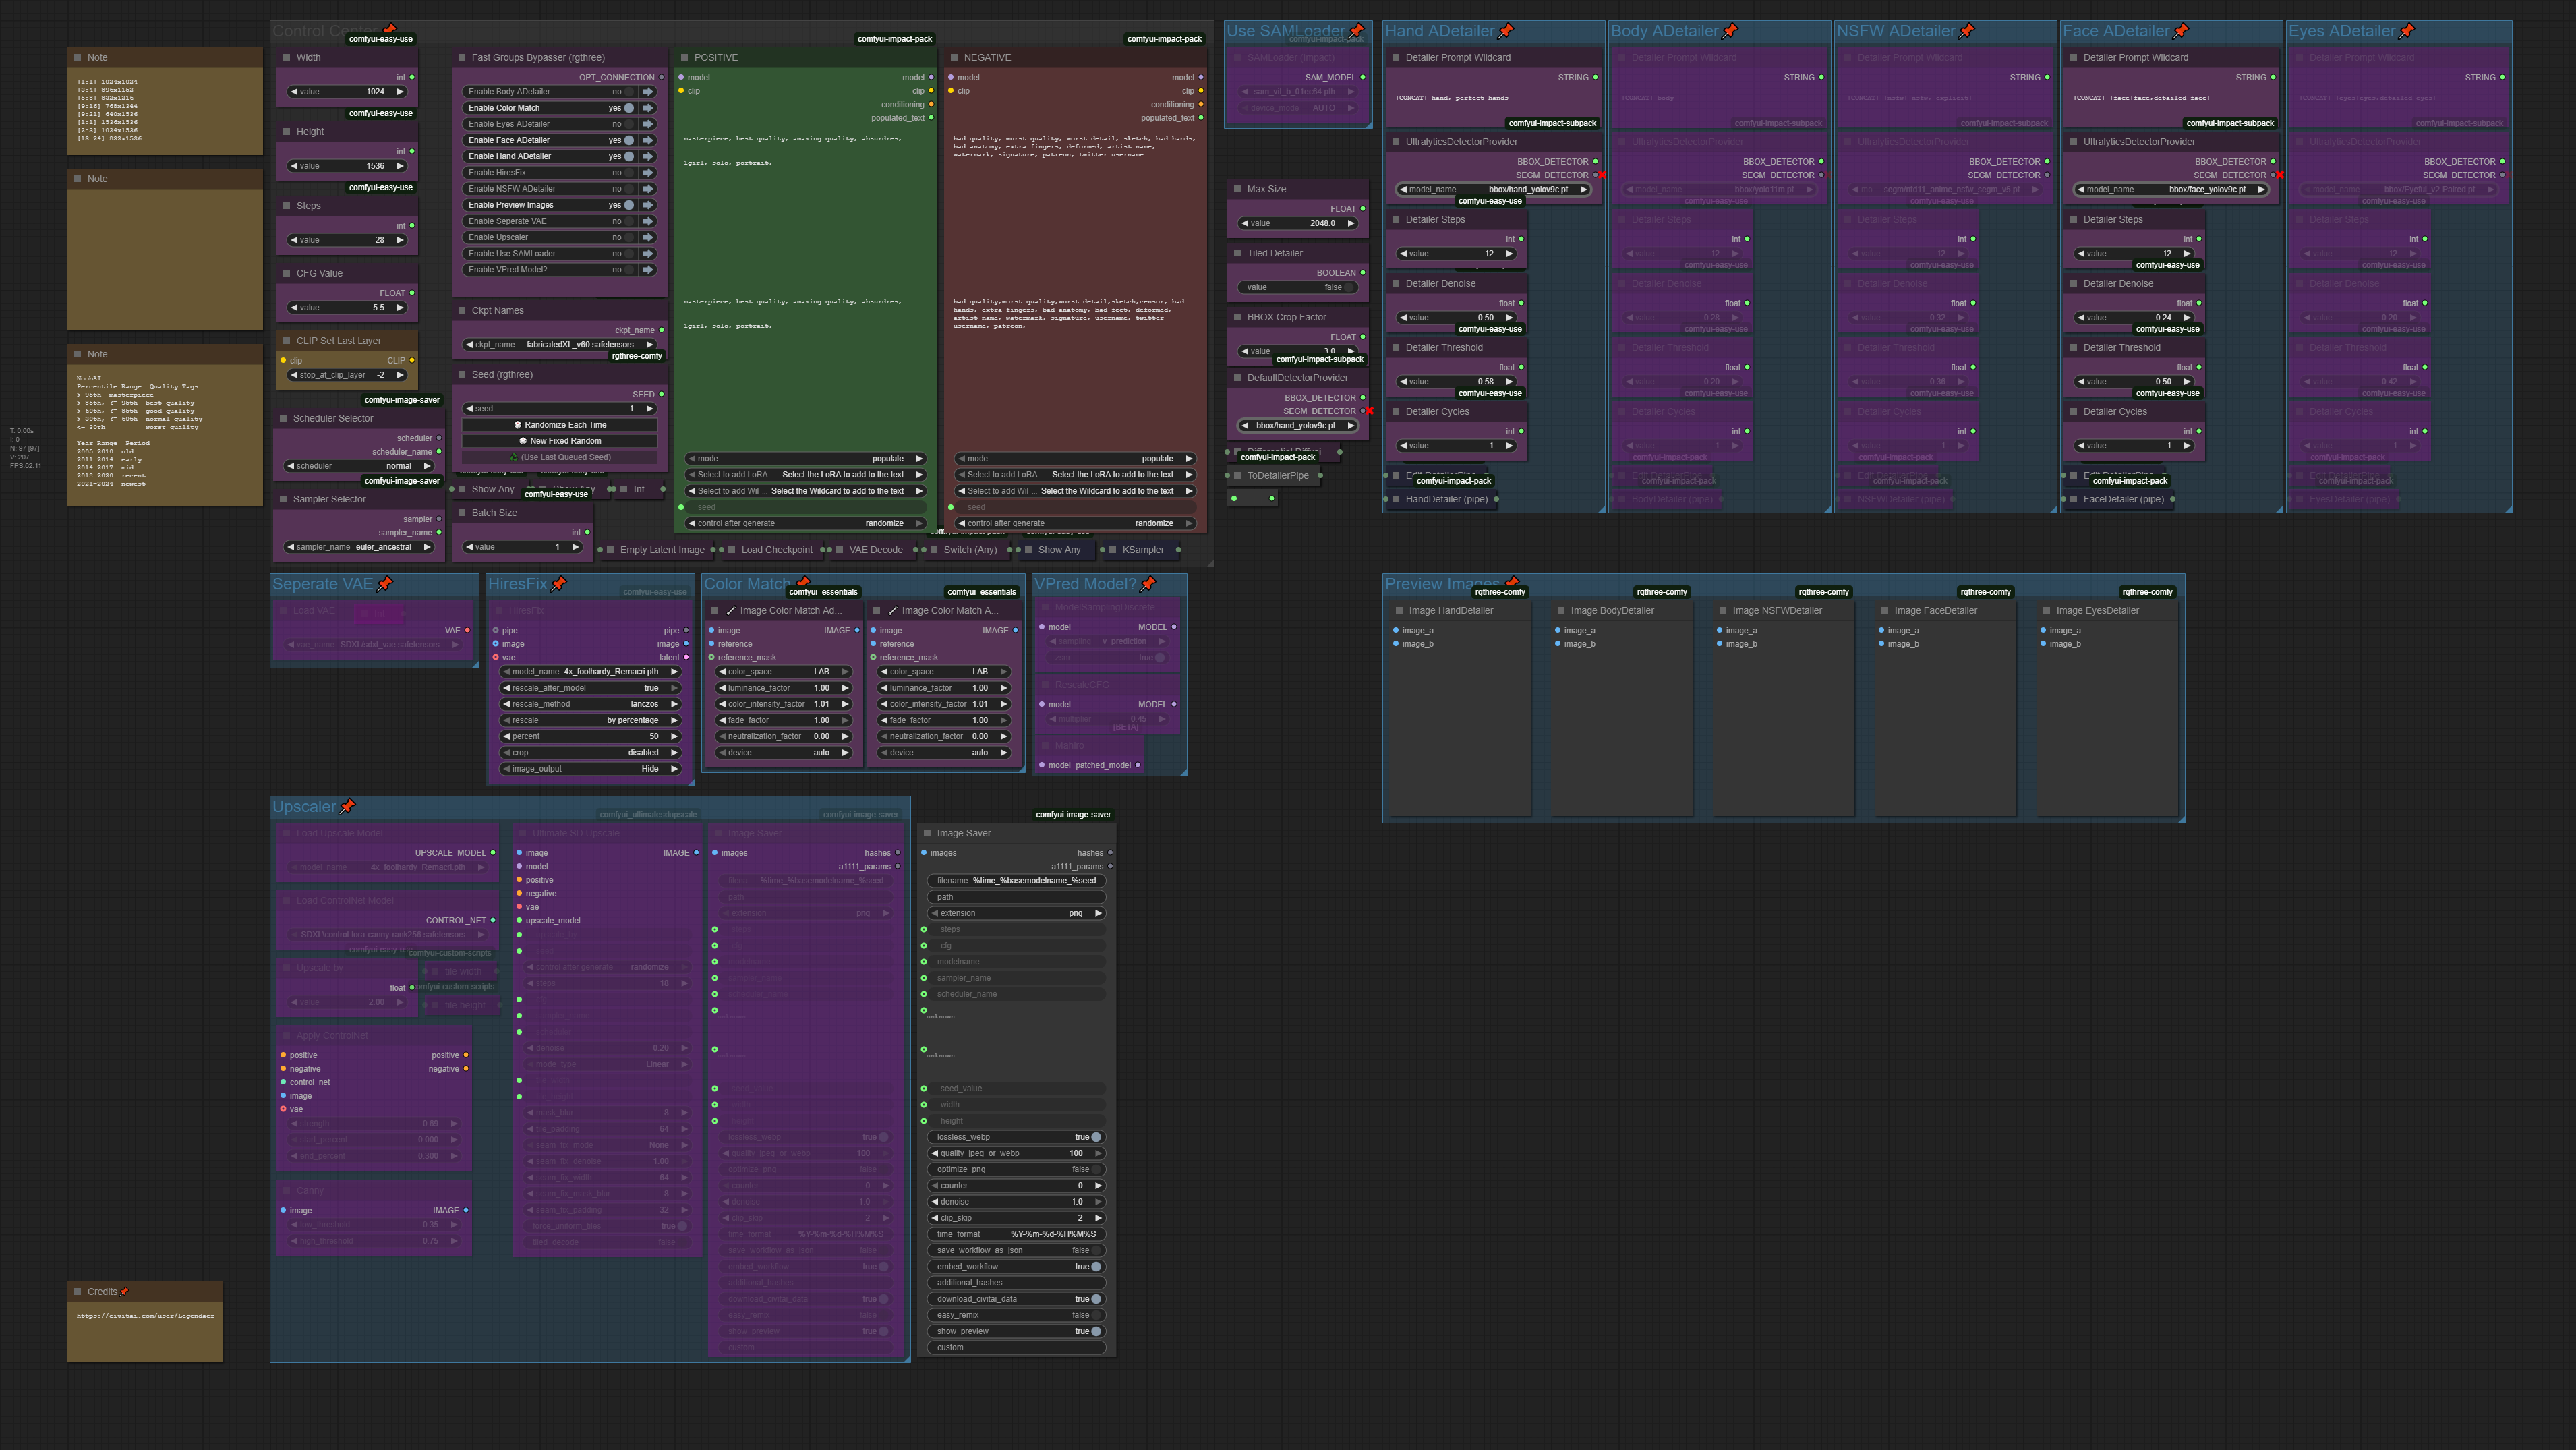This screenshot has height=1450, width=2576.
Task: Click arrow icon beside Enable Body ADetailer
Action: click(x=648, y=91)
